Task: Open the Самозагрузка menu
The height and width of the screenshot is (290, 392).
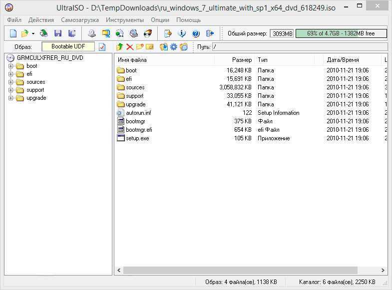Action: pos(80,20)
